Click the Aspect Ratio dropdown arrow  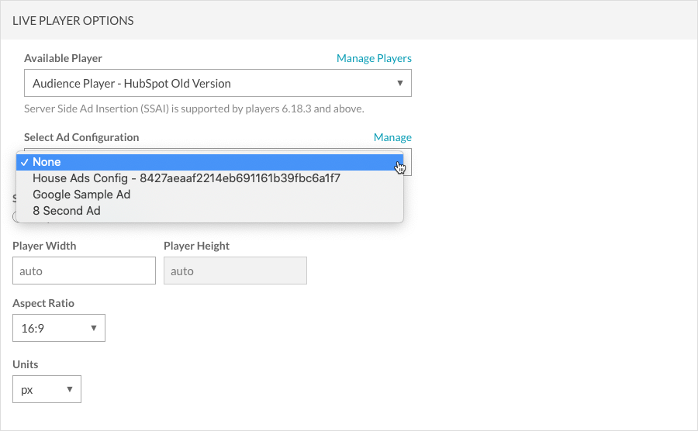pos(93,328)
